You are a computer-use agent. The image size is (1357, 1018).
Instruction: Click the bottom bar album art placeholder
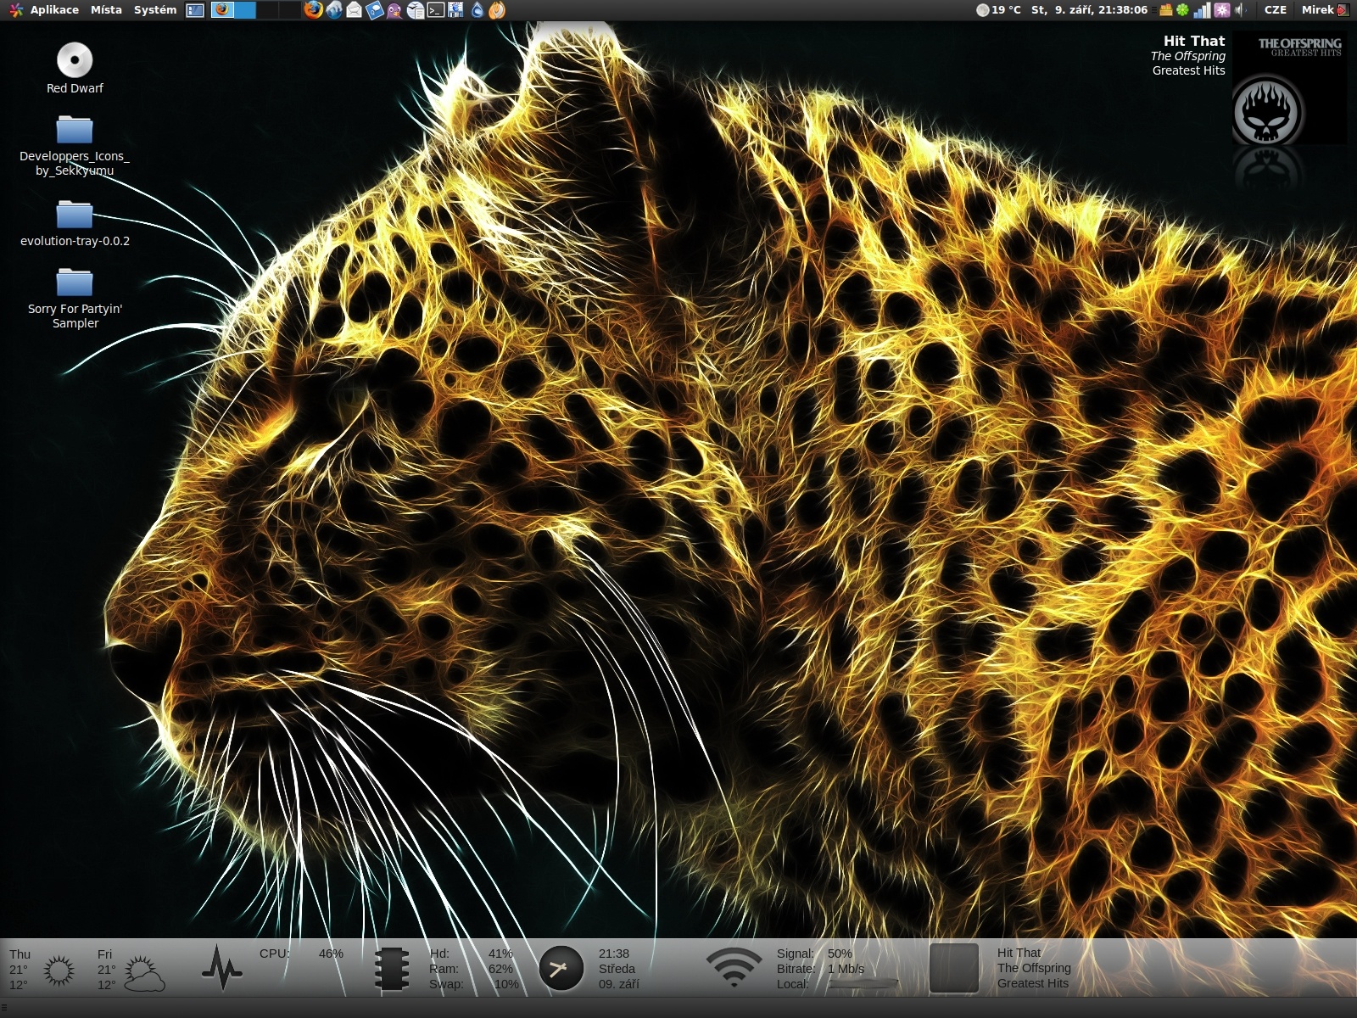click(954, 968)
